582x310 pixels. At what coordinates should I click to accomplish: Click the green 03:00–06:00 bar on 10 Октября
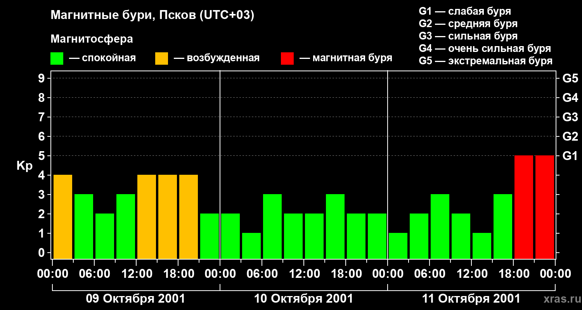251,246
